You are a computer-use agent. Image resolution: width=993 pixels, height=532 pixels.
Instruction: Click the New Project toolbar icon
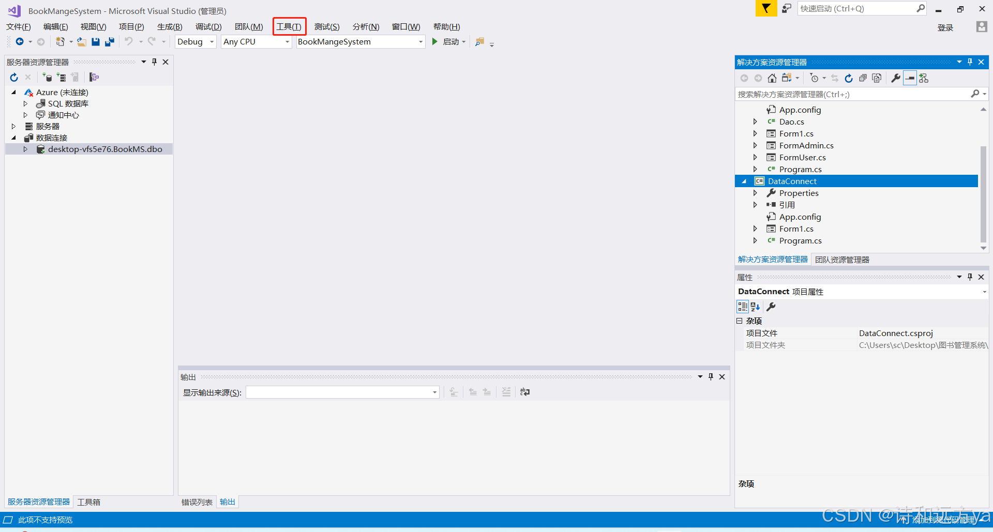click(61, 42)
